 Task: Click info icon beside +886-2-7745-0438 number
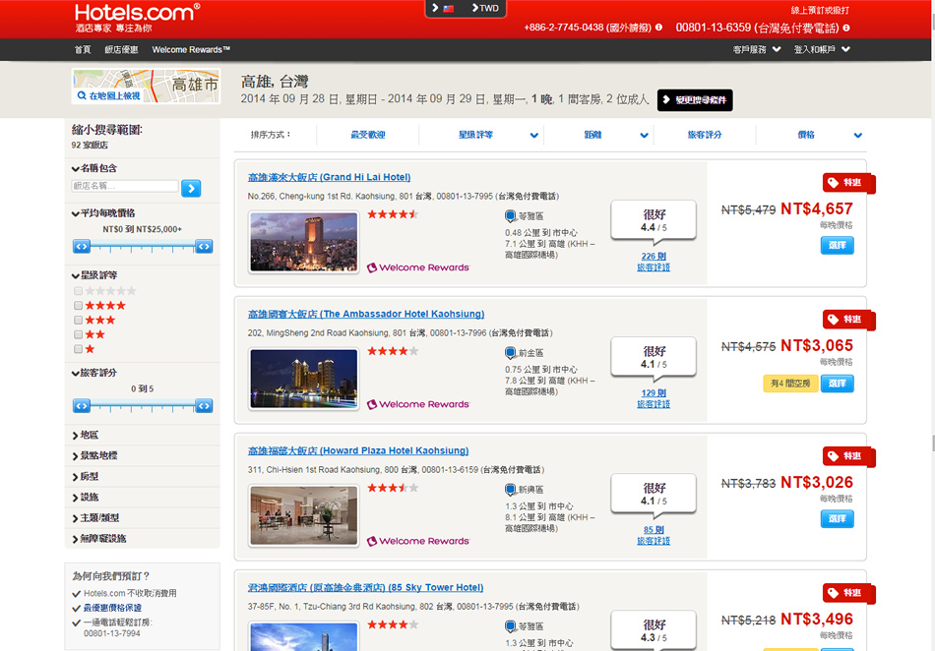658,28
